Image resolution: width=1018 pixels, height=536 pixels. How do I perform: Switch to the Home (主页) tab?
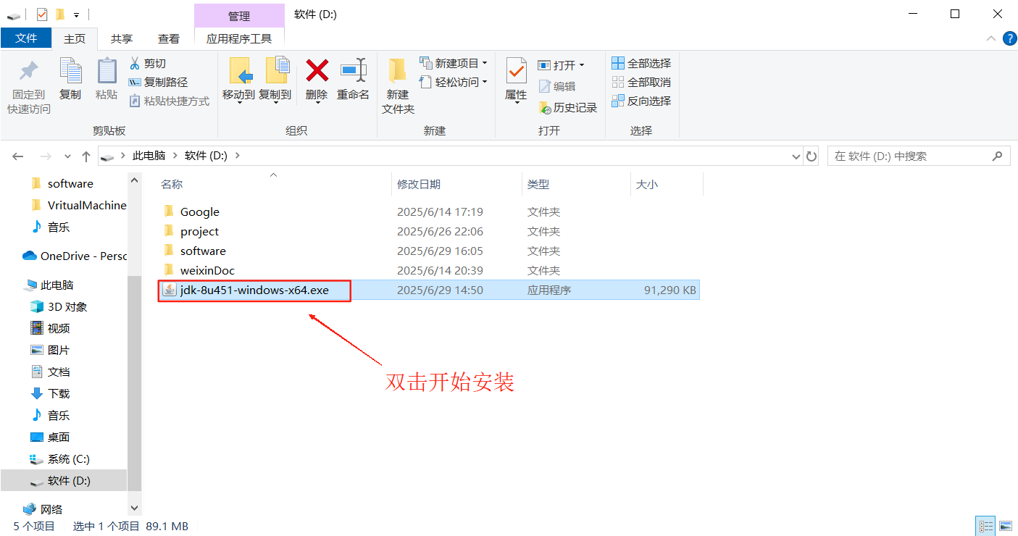click(75, 38)
